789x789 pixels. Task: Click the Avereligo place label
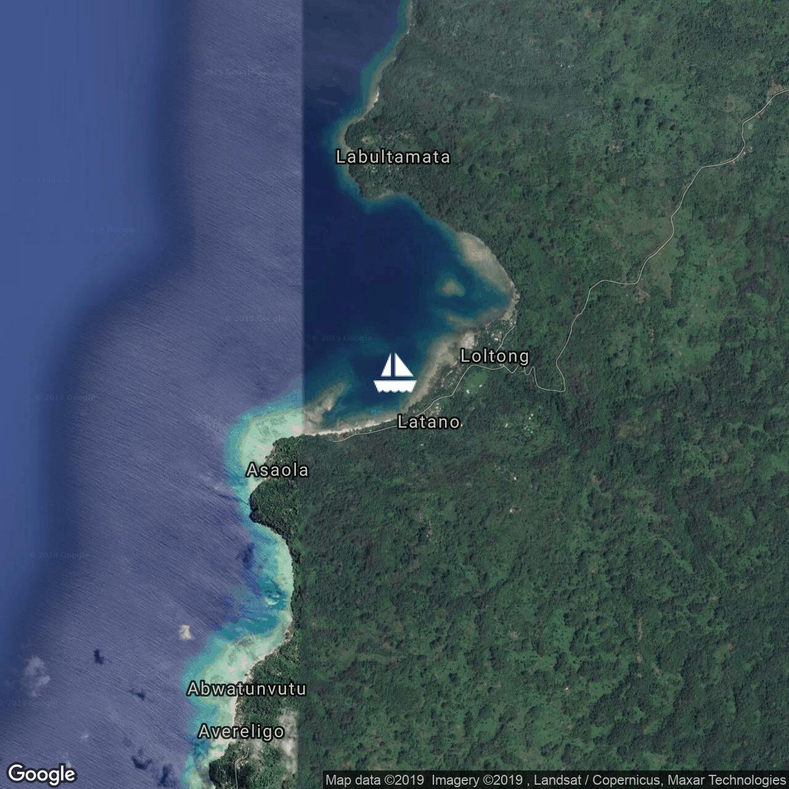pos(241,732)
